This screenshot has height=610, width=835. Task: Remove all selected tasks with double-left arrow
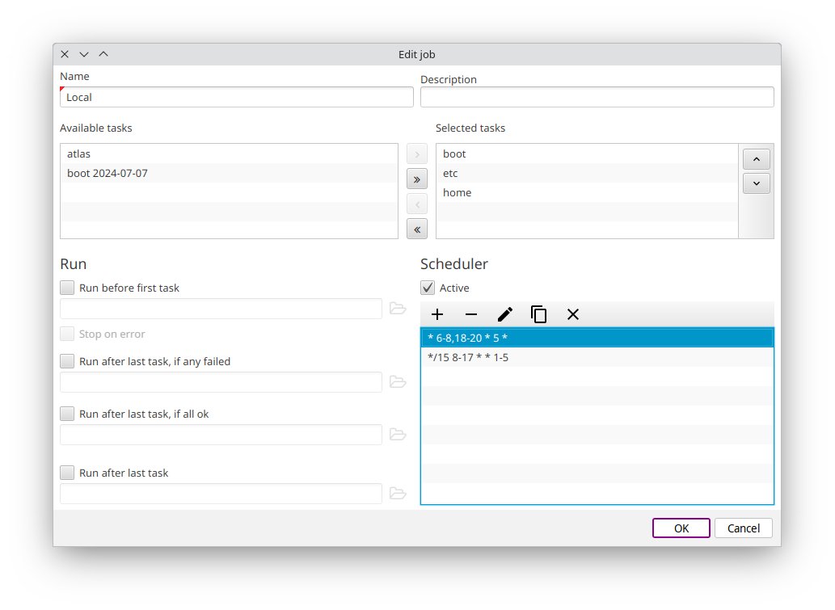click(417, 229)
